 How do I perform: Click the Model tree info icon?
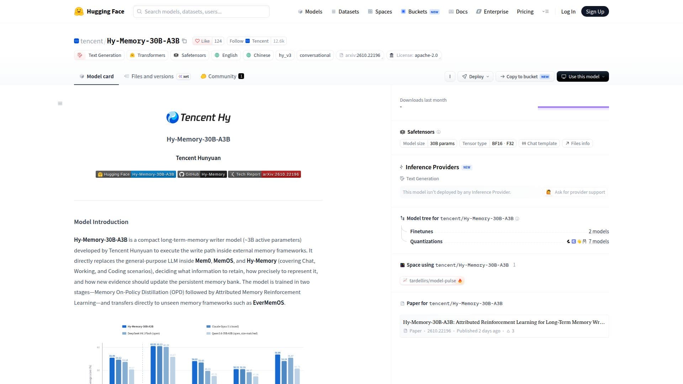pyautogui.click(x=517, y=219)
